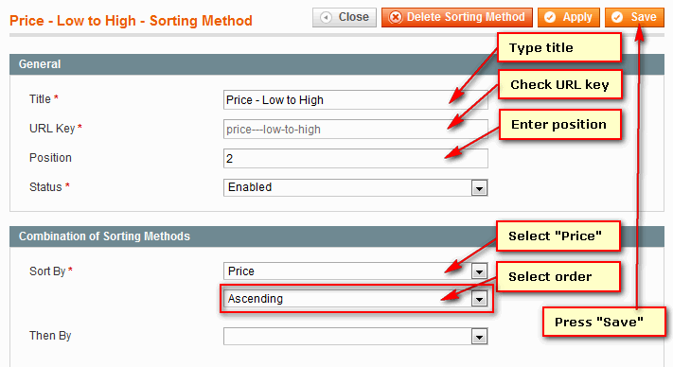The height and width of the screenshot is (367, 673).
Task: Expand the empty Then By dropdown
Action: pyautogui.click(x=355, y=337)
